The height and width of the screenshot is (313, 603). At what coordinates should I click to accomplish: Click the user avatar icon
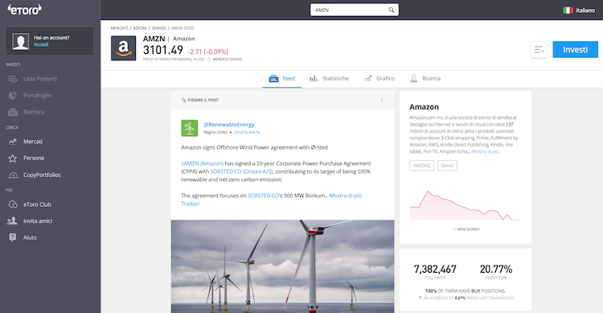click(20, 41)
